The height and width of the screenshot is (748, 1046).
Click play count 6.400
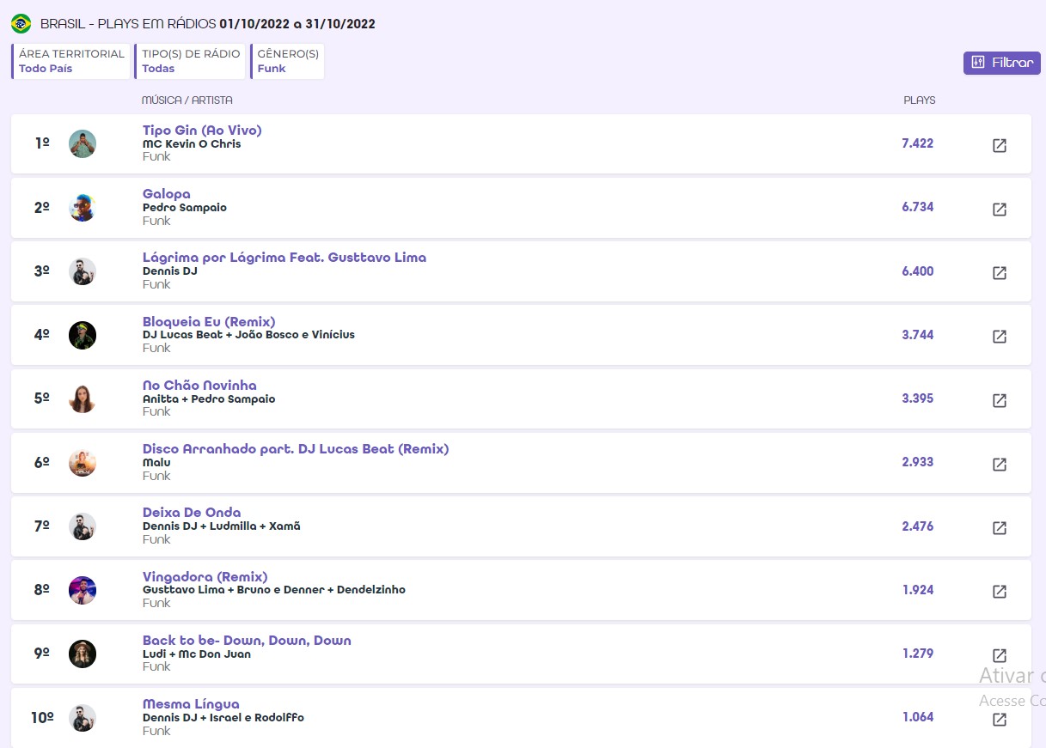point(918,271)
